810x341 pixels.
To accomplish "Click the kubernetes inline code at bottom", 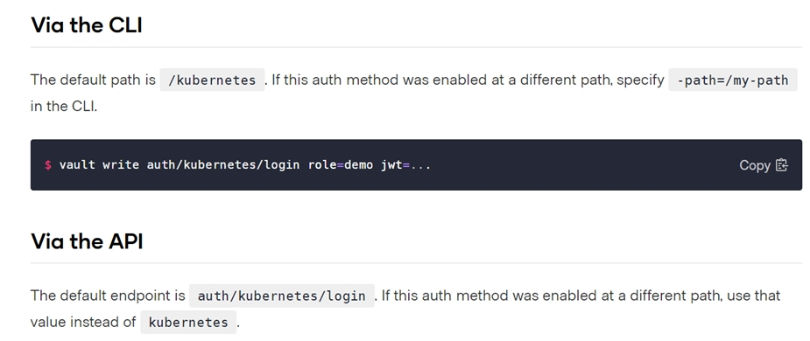I will (188, 322).
